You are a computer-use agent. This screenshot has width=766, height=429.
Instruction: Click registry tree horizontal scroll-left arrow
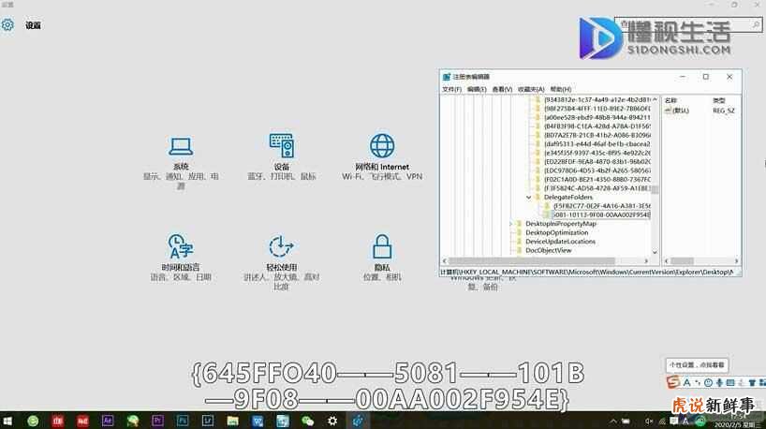pyautogui.click(x=444, y=261)
